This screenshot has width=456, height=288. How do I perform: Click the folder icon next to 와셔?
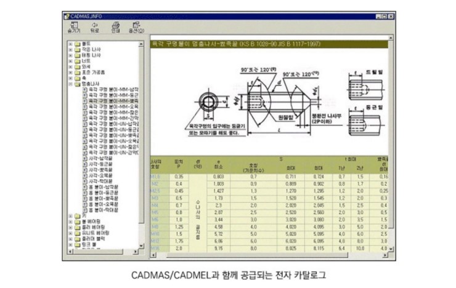78,67
